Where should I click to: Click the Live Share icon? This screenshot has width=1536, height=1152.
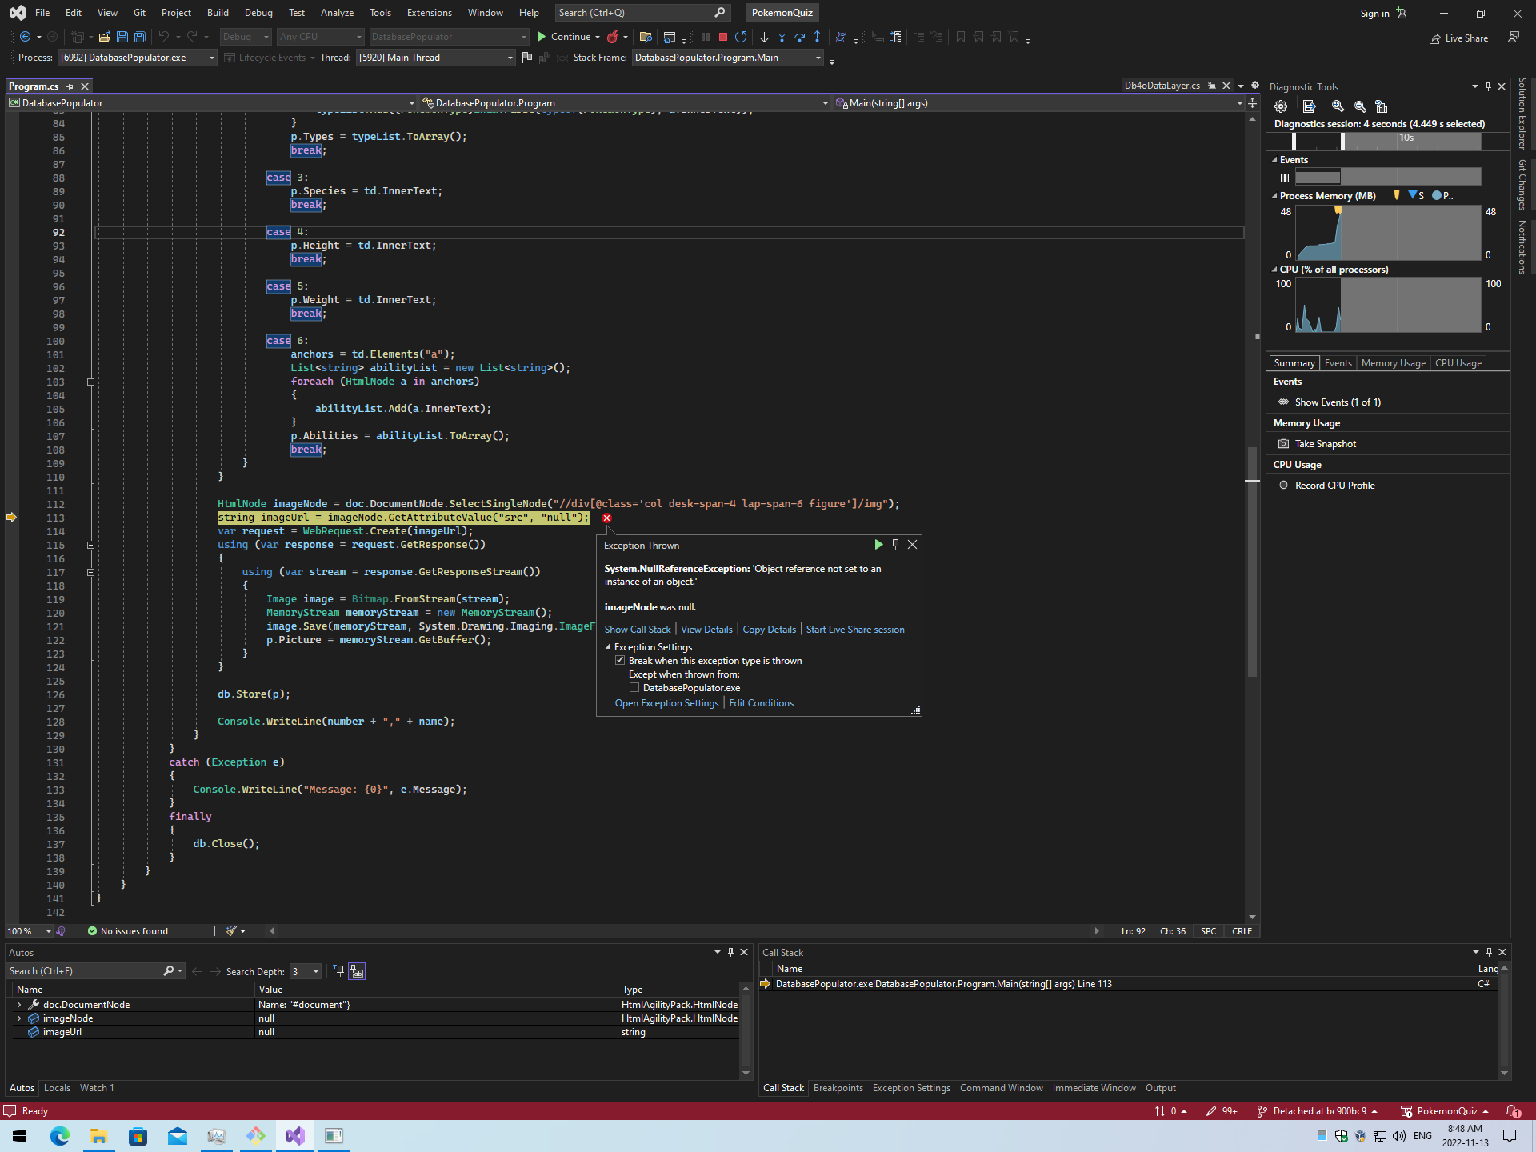click(x=1434, y=38)
